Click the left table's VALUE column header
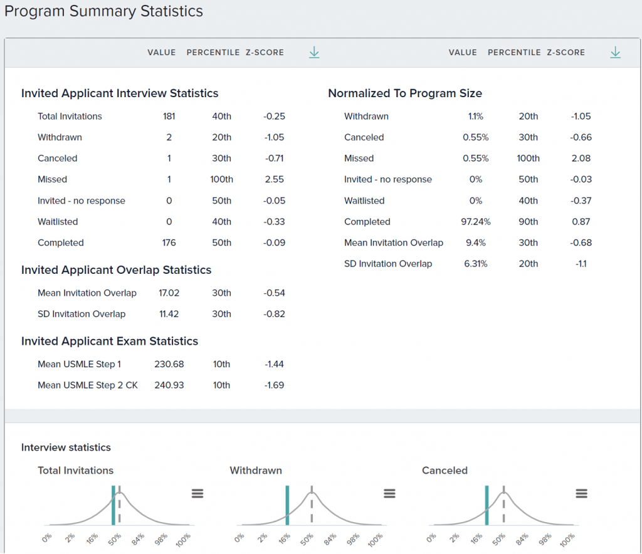642x554 pixels. coord(162,53)
